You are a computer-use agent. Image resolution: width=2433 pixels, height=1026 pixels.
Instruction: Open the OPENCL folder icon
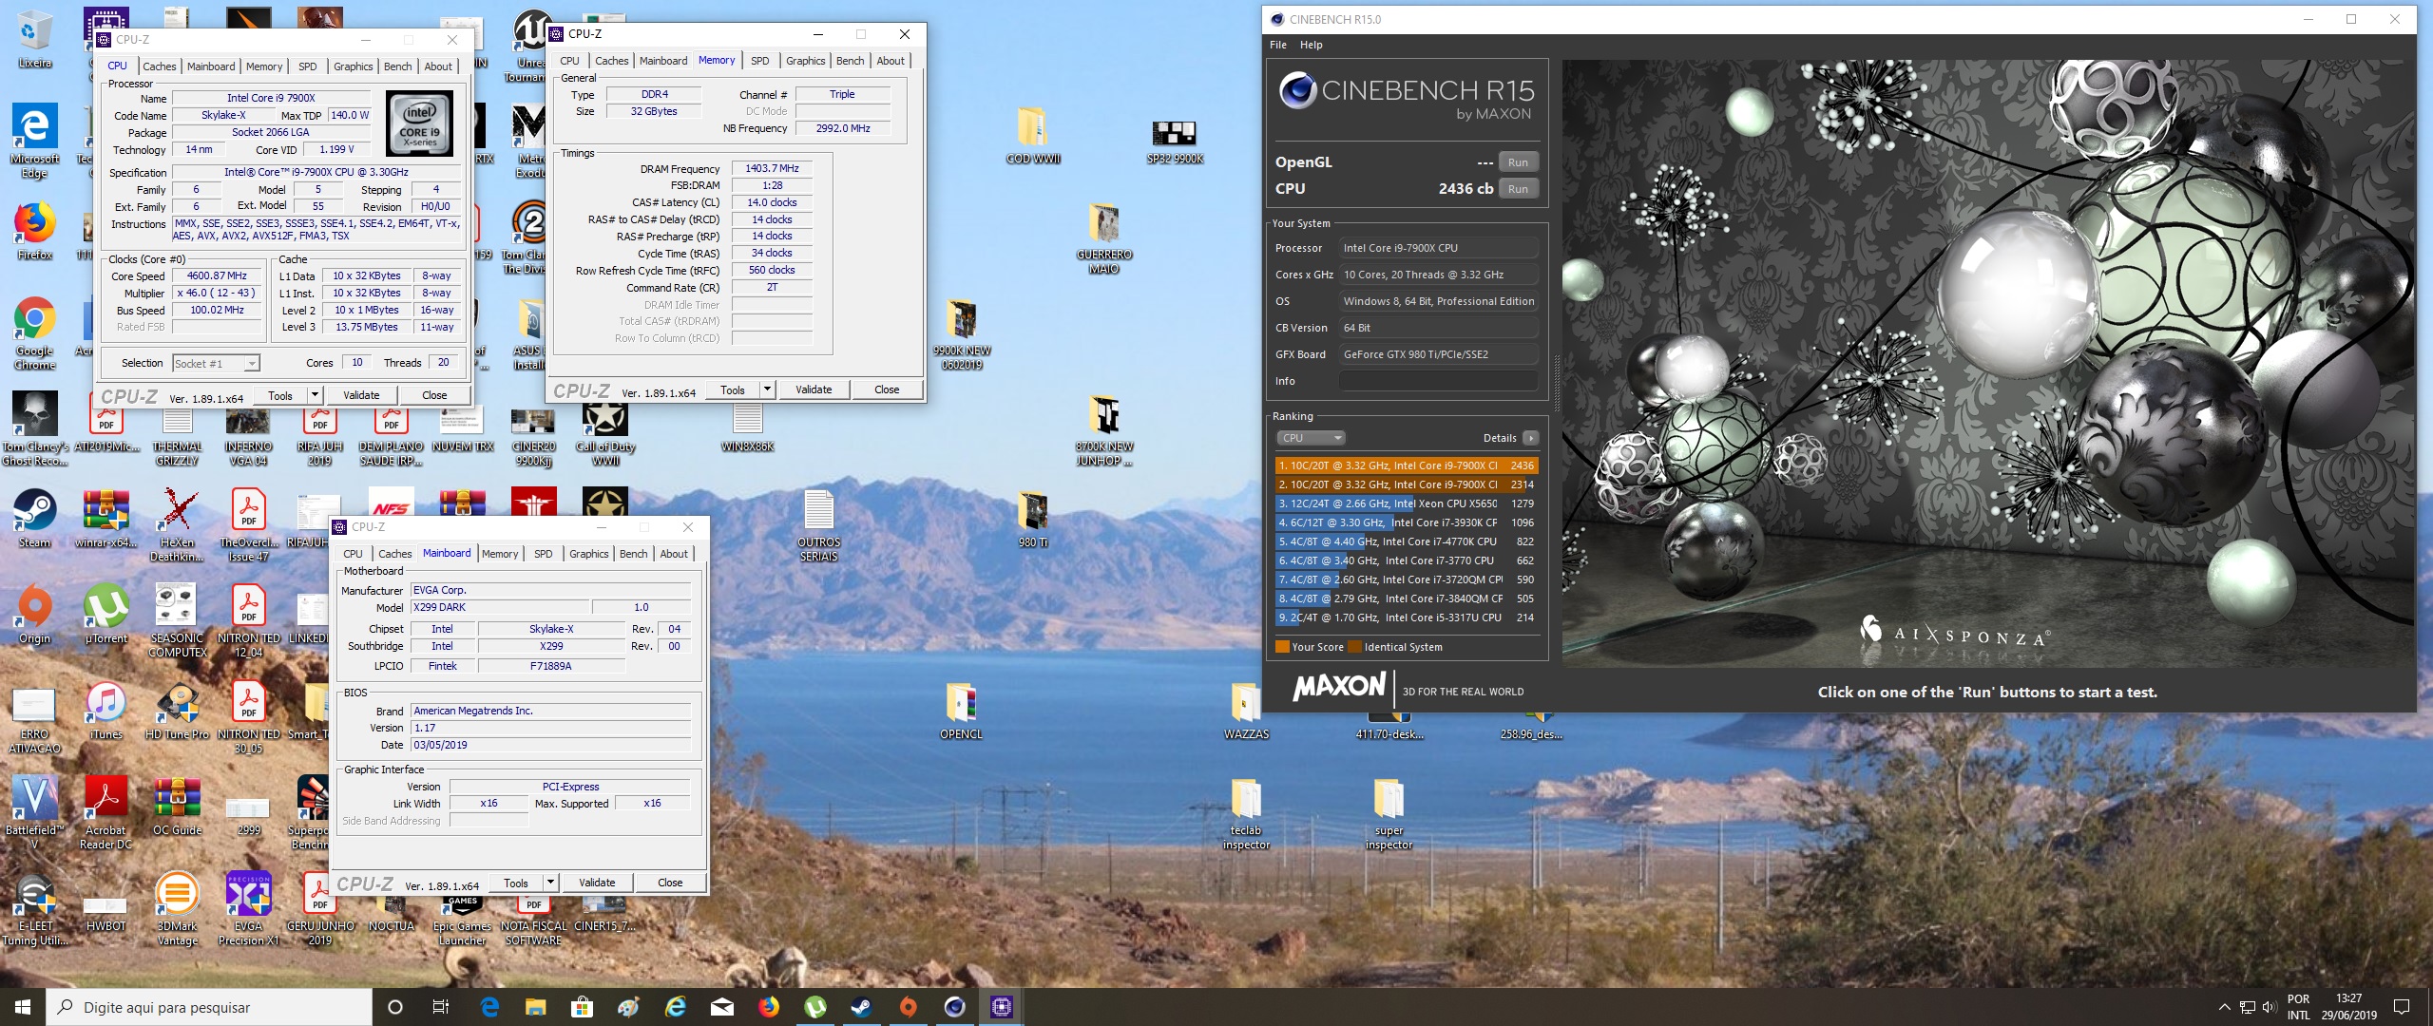click(962, 710)
